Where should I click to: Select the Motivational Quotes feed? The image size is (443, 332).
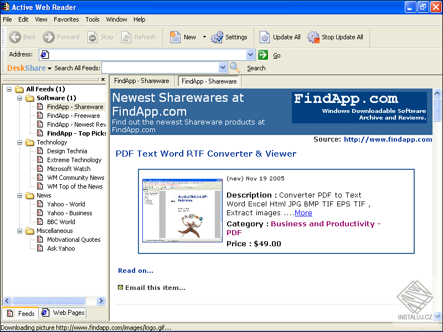pyautogui.click(x=74, y=240)
